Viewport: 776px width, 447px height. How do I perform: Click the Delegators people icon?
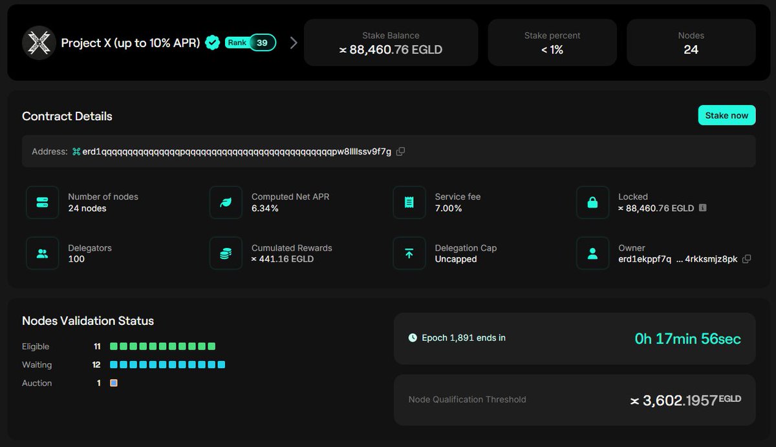(x=43, y=253)
